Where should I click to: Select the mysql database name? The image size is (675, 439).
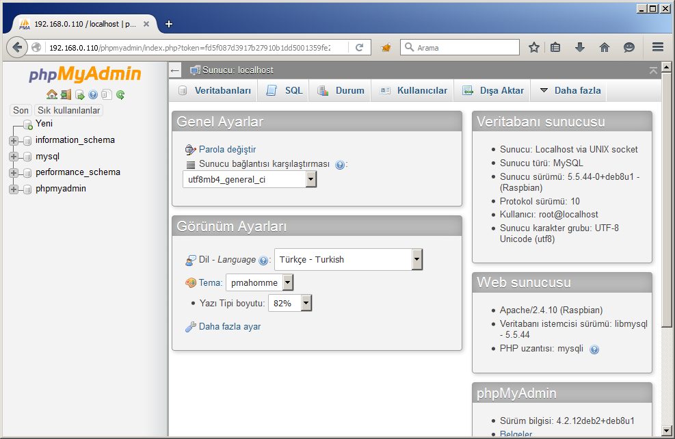point(47,156)
